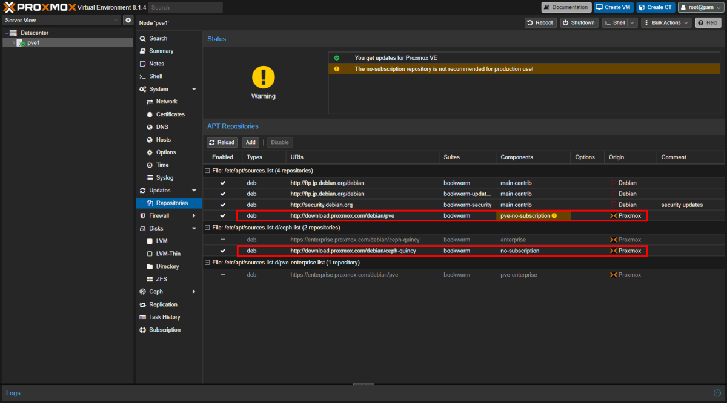
Task: Click the Shutdown button
Action: tap(579, 22)
